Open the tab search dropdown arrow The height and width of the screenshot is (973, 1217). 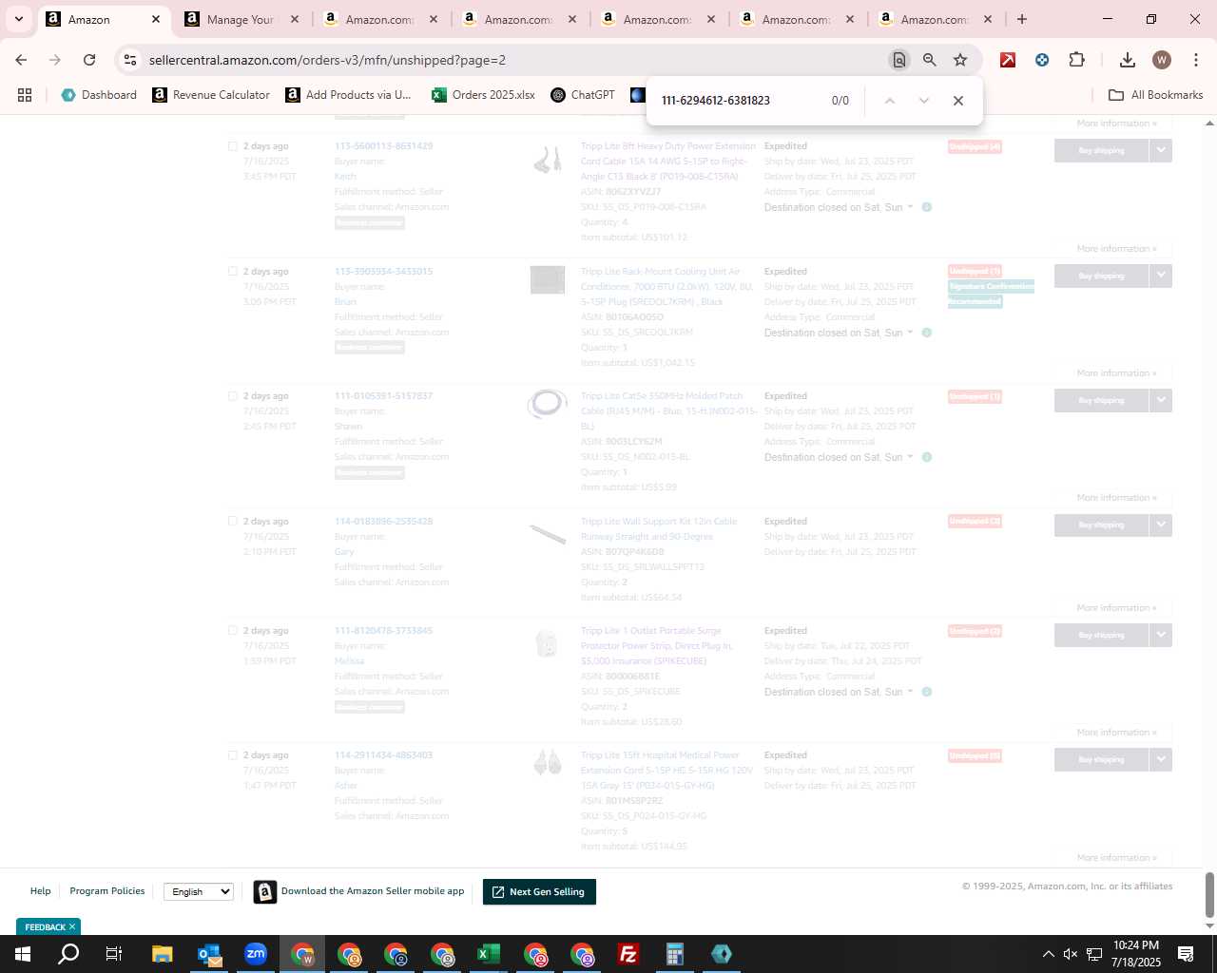[x=18, y=19]
